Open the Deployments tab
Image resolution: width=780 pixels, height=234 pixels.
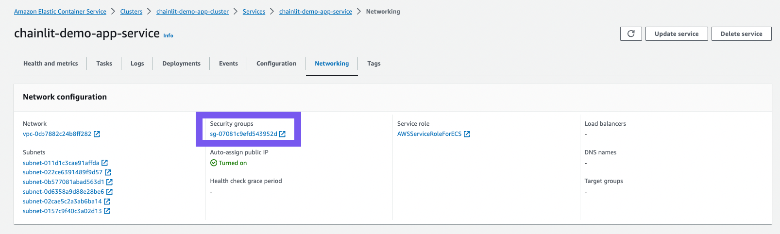pyautogui.click(x=181, y=64)
